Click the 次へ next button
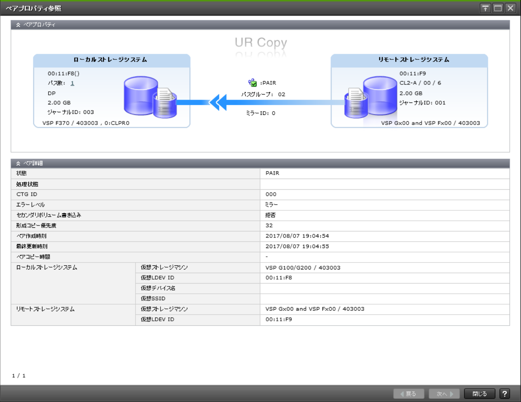 coord(444,394)
